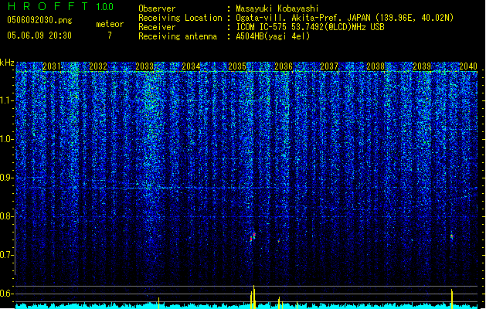
Task: Click the tallest yellow signal spike near 2035
Action: (254, 297)
